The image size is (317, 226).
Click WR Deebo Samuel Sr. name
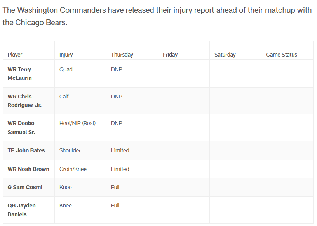click(x=21, y=128)
